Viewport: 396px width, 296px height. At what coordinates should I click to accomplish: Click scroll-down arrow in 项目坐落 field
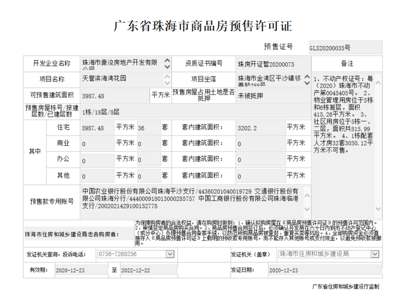tap(306, 84)
